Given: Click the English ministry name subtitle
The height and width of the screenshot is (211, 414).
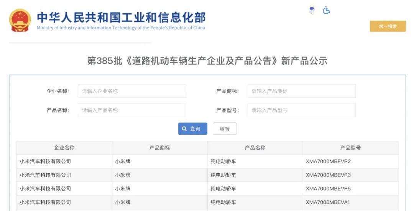Looking at the screenshot, I should (x=121, y=28).
